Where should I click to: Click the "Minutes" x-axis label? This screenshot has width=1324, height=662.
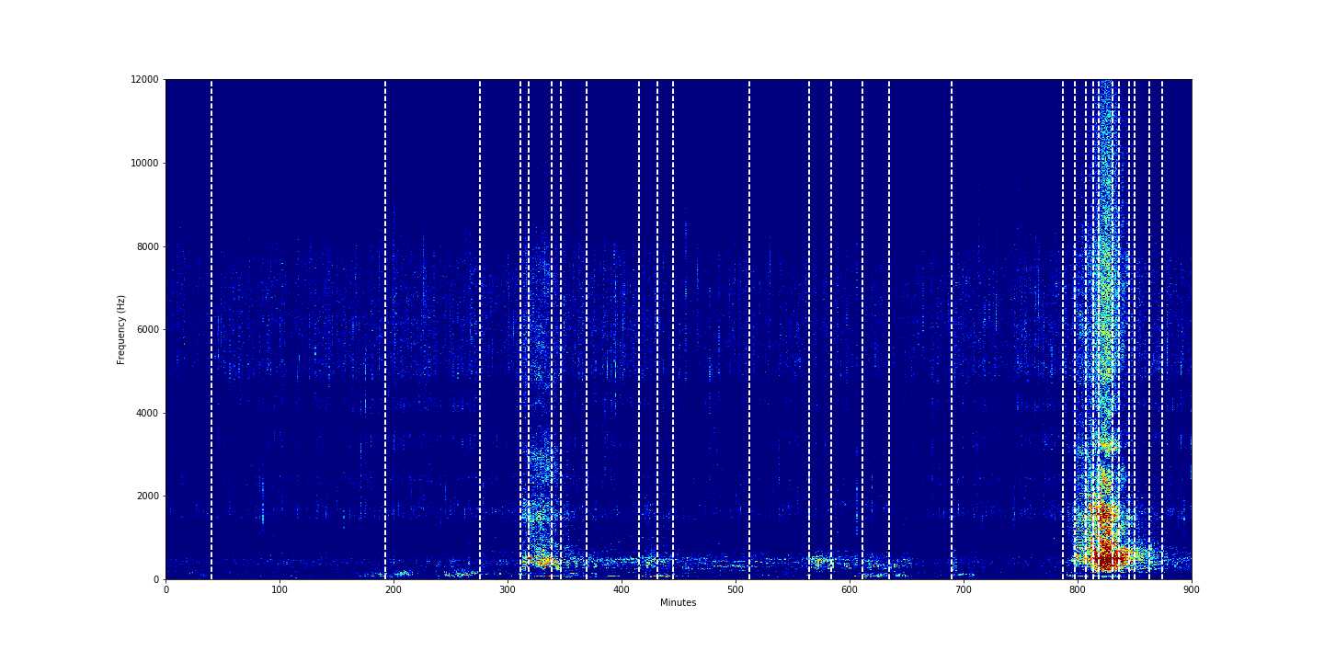coord(678,603)
